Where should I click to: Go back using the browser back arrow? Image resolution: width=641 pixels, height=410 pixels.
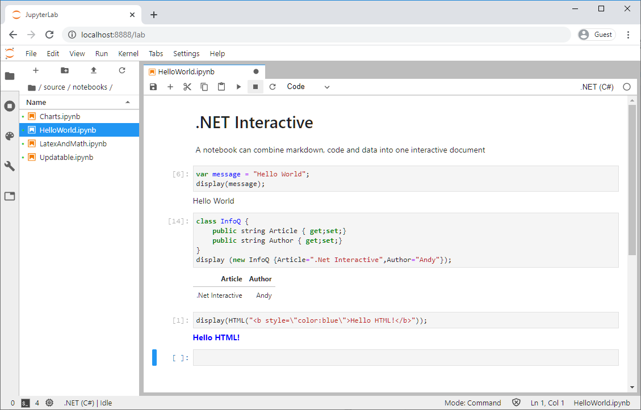tap(13, 35)
